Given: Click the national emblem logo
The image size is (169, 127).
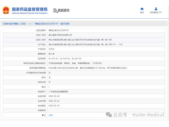Looking at the screenshot, I should coord(6,10).
